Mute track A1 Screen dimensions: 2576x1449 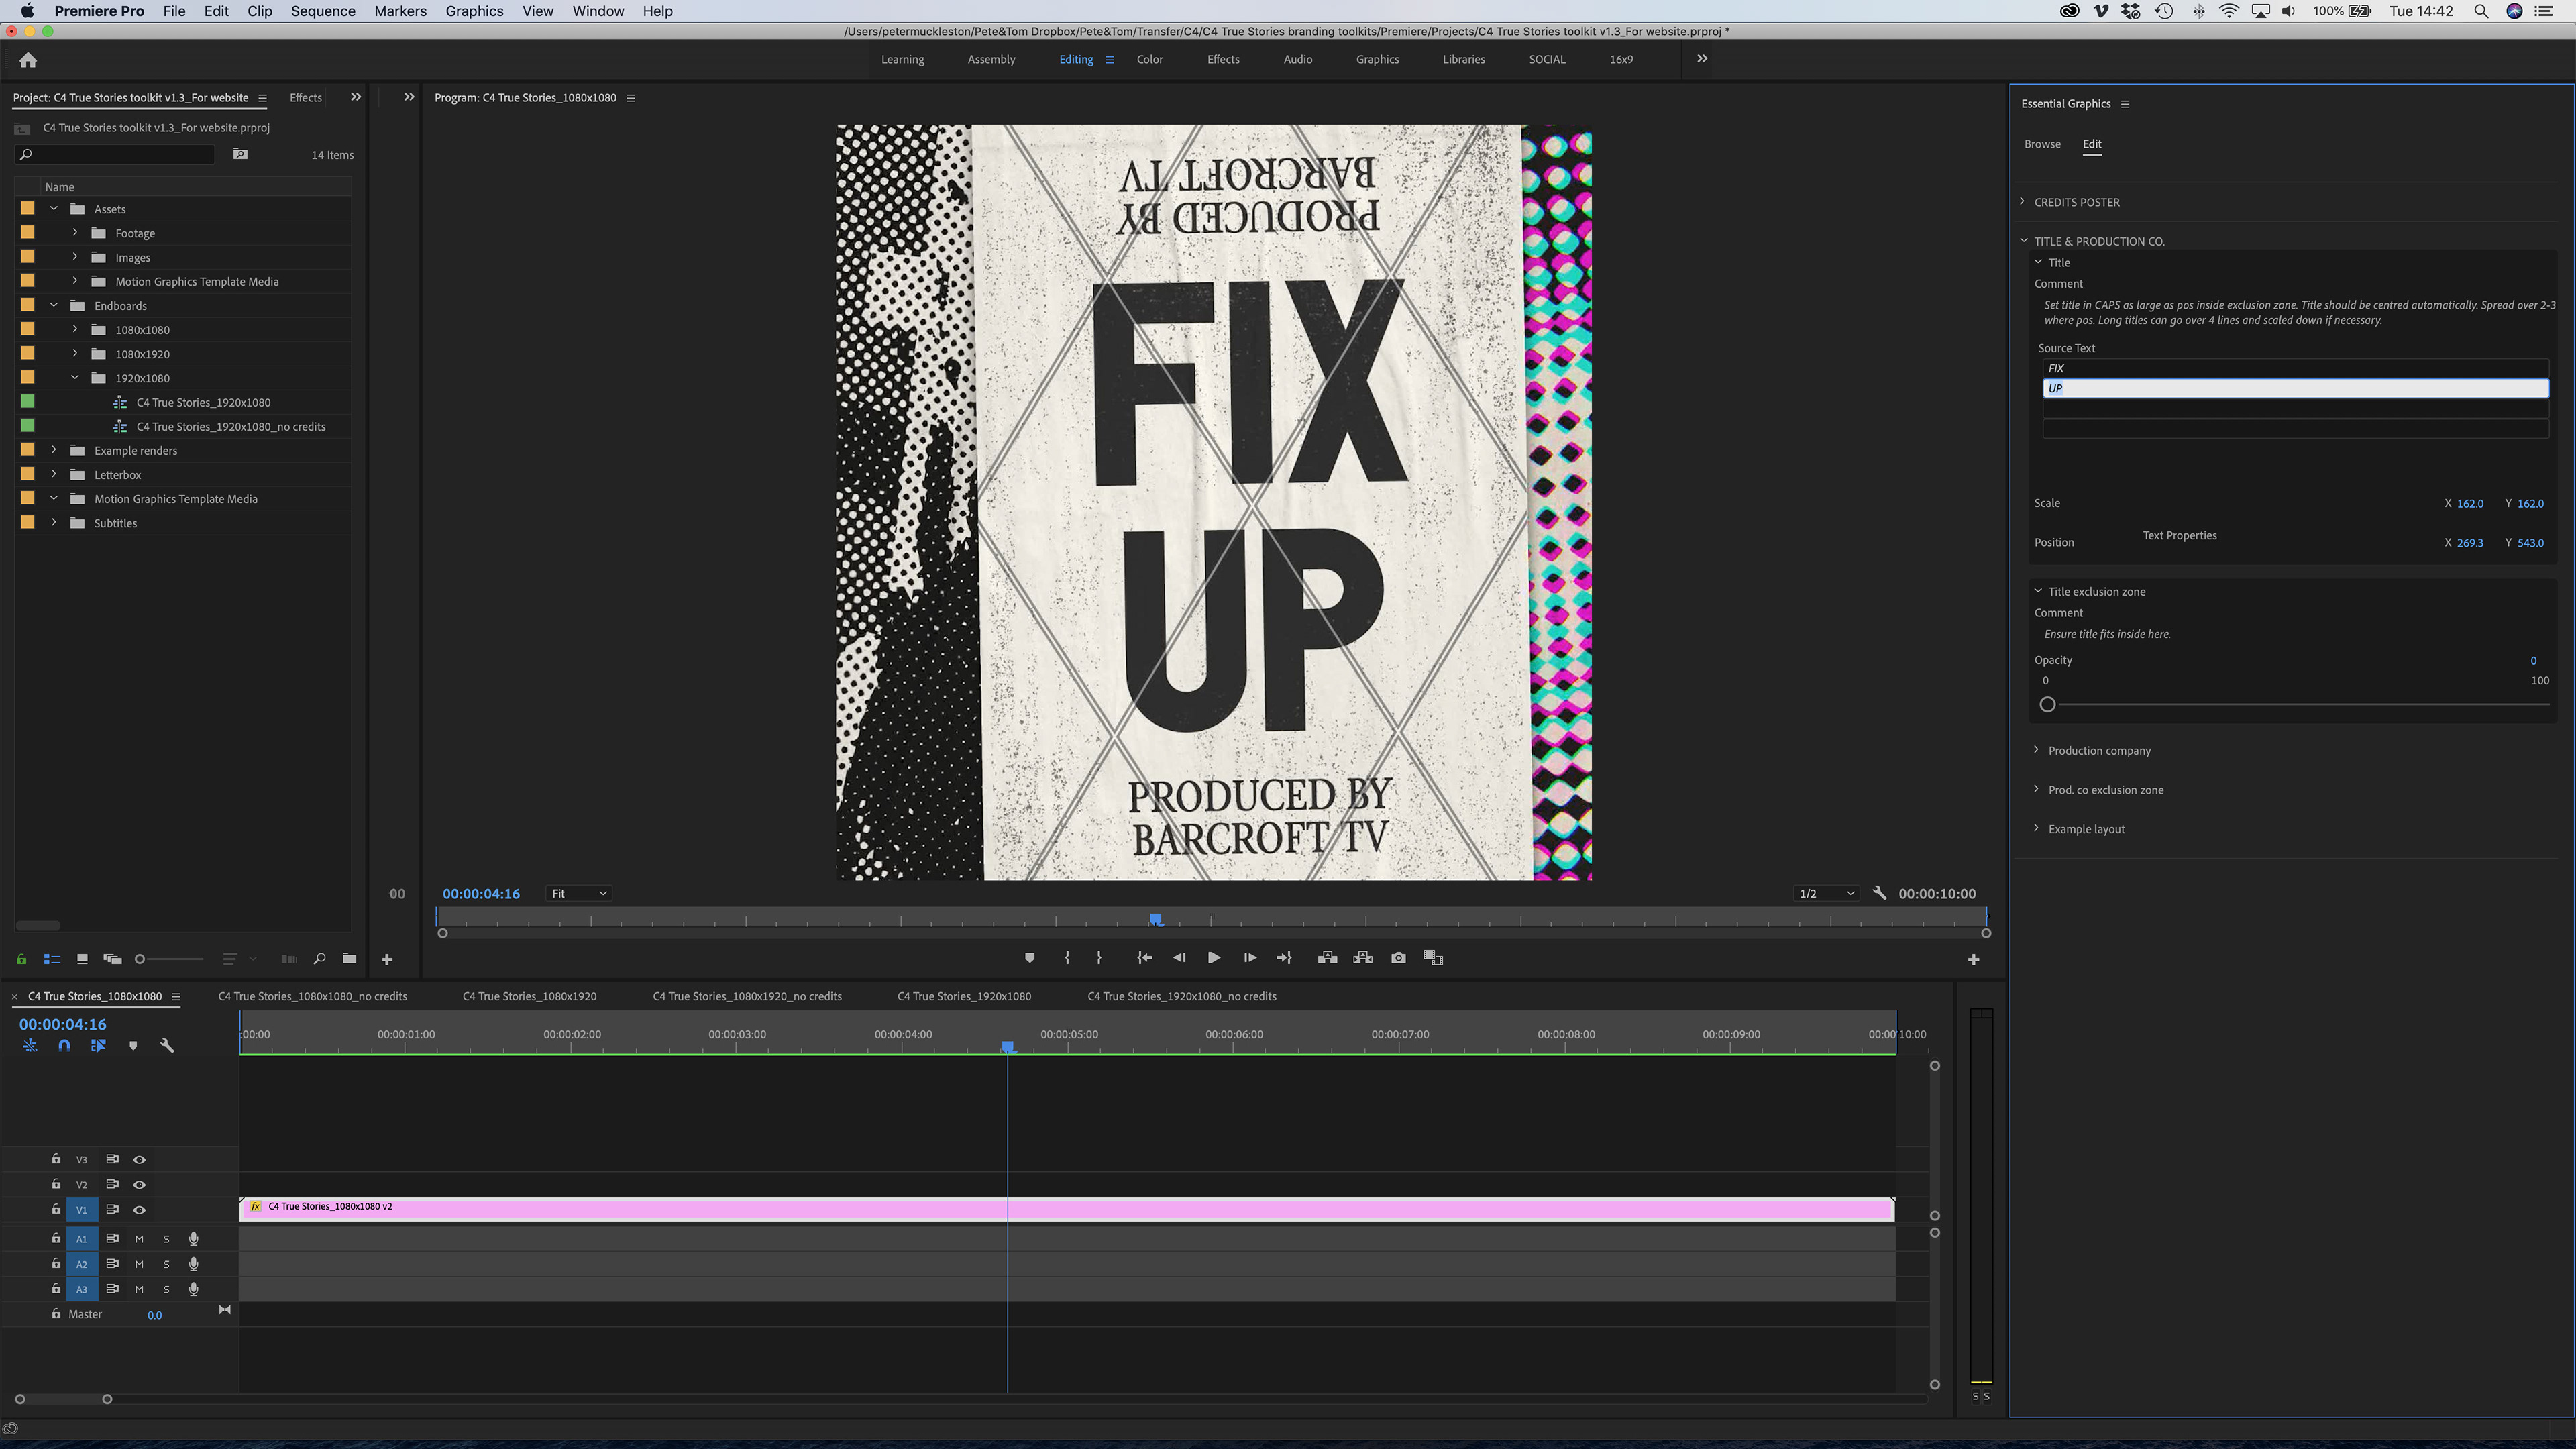(x=139, y=1239)
